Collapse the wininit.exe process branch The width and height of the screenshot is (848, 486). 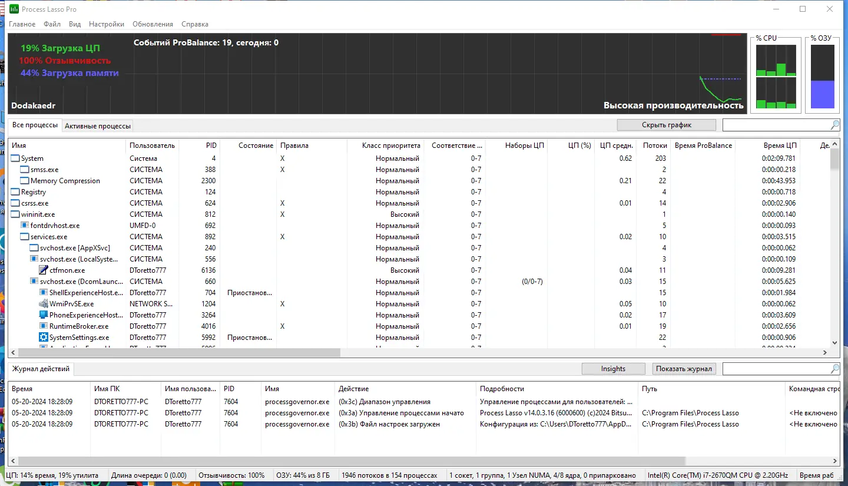point(15,214)
